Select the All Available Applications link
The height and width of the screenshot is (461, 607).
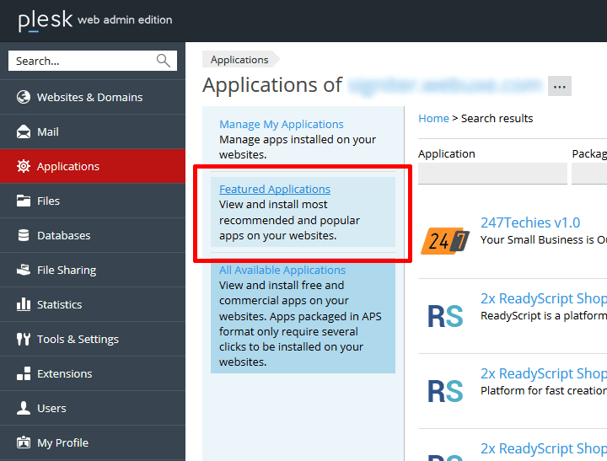[282, 270]
